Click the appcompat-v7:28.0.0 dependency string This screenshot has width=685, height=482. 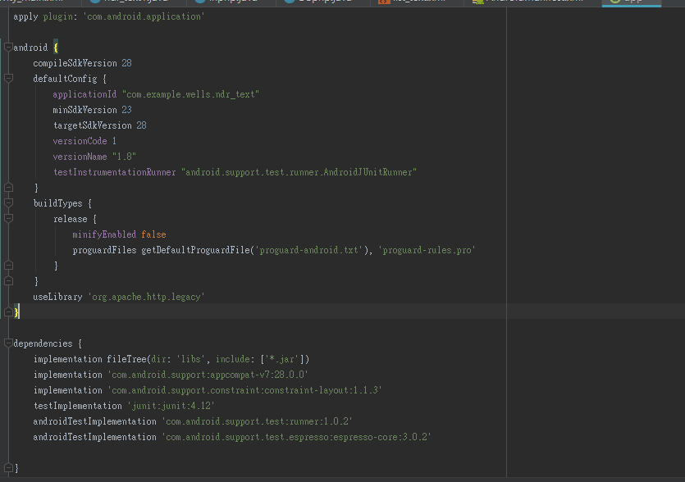(x=208, y=375)
